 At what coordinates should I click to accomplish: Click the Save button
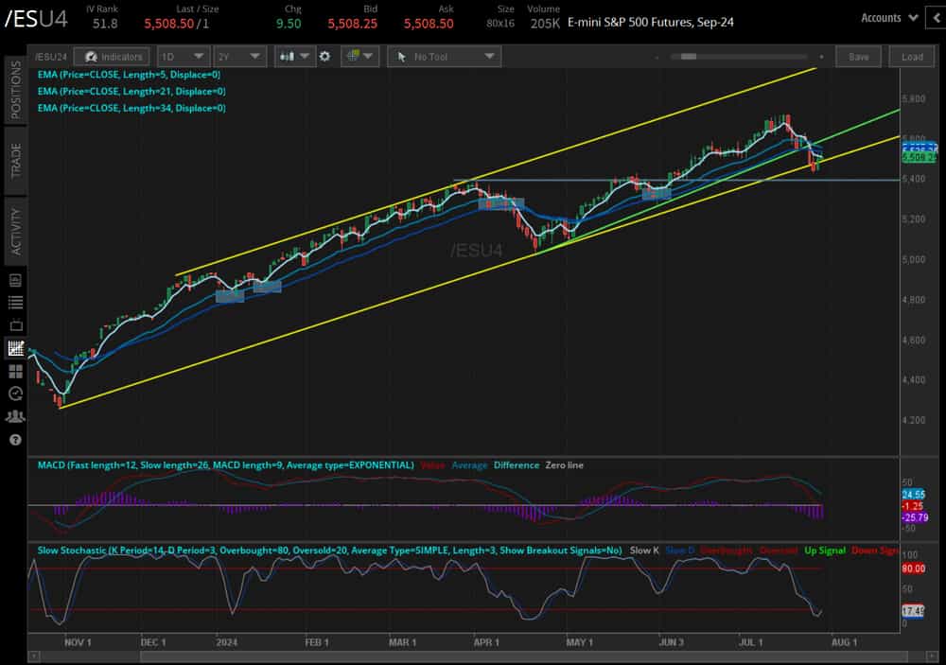[858, 57]
